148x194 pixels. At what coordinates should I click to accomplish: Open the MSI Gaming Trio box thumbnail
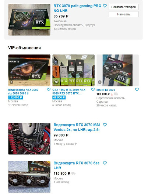[117, 70]
